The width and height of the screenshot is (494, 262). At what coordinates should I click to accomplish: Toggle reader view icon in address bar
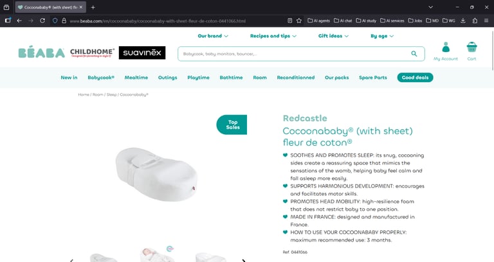point(289,21)
